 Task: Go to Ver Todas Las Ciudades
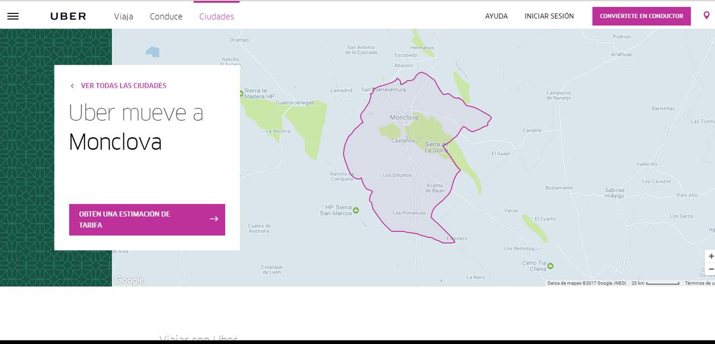pos(123,86)
